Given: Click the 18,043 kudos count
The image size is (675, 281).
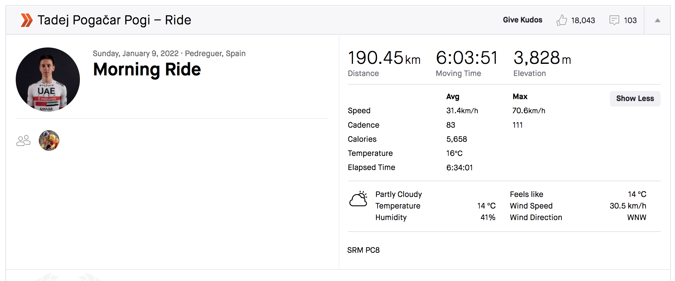Looking at the screenshot, I should coord(583,21).
